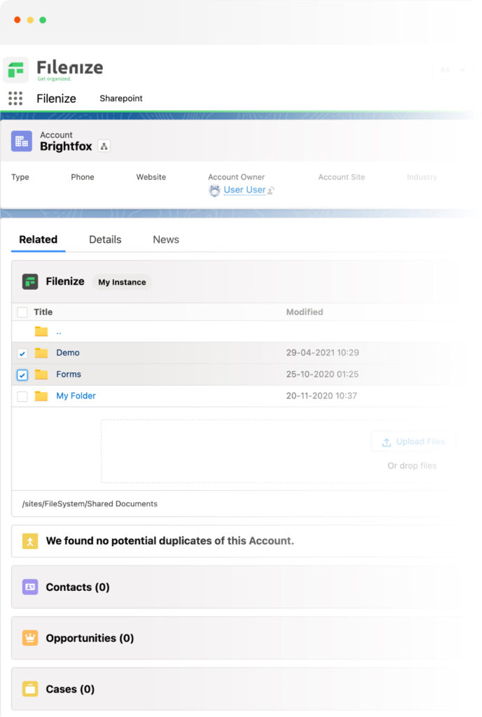The height and width of the screenshot is (717, 482).
Task: Click the Filenize component icon in Related
Action: pos(30,281)
